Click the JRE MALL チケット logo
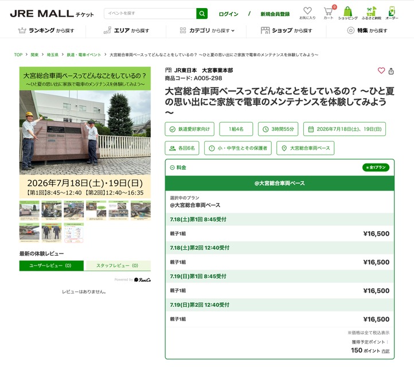Screen dimensions: 414x367 point(52,14)
